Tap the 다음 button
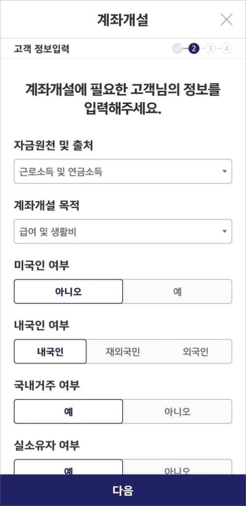246x506 pixels. pos(123,490)
